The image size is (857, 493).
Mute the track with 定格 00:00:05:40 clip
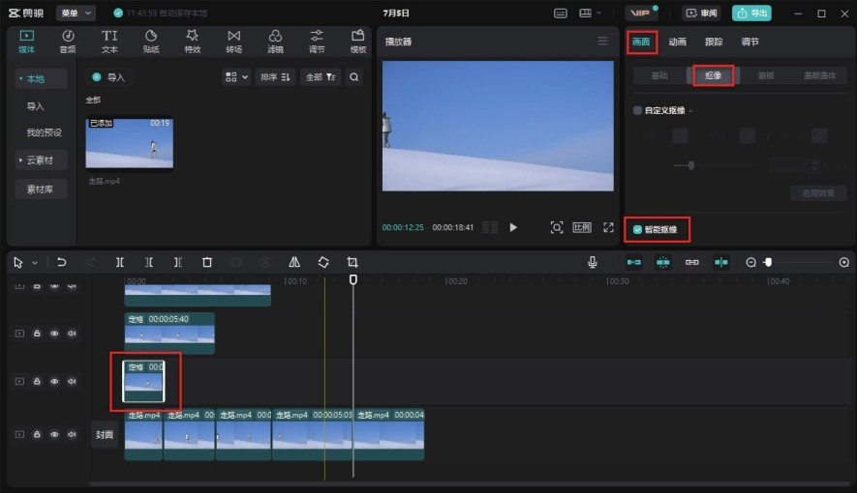[72, 333]
